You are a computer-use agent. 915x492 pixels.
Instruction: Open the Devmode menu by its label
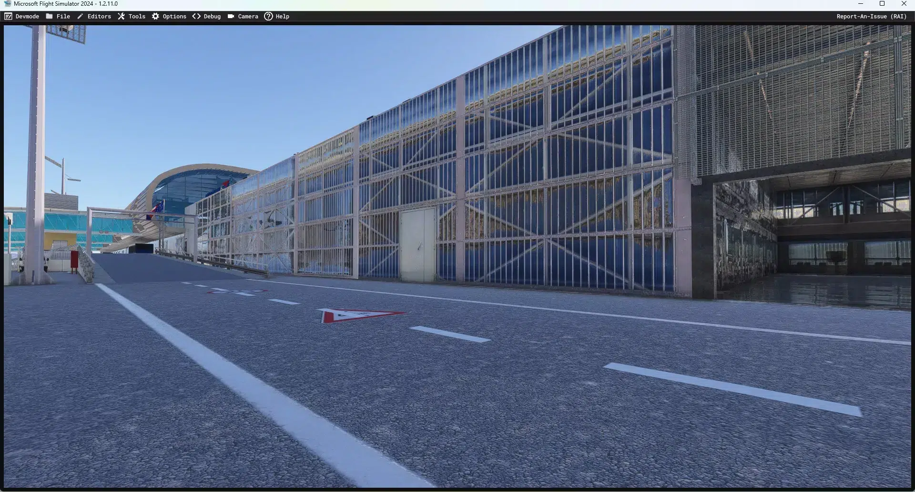point(27,16)
